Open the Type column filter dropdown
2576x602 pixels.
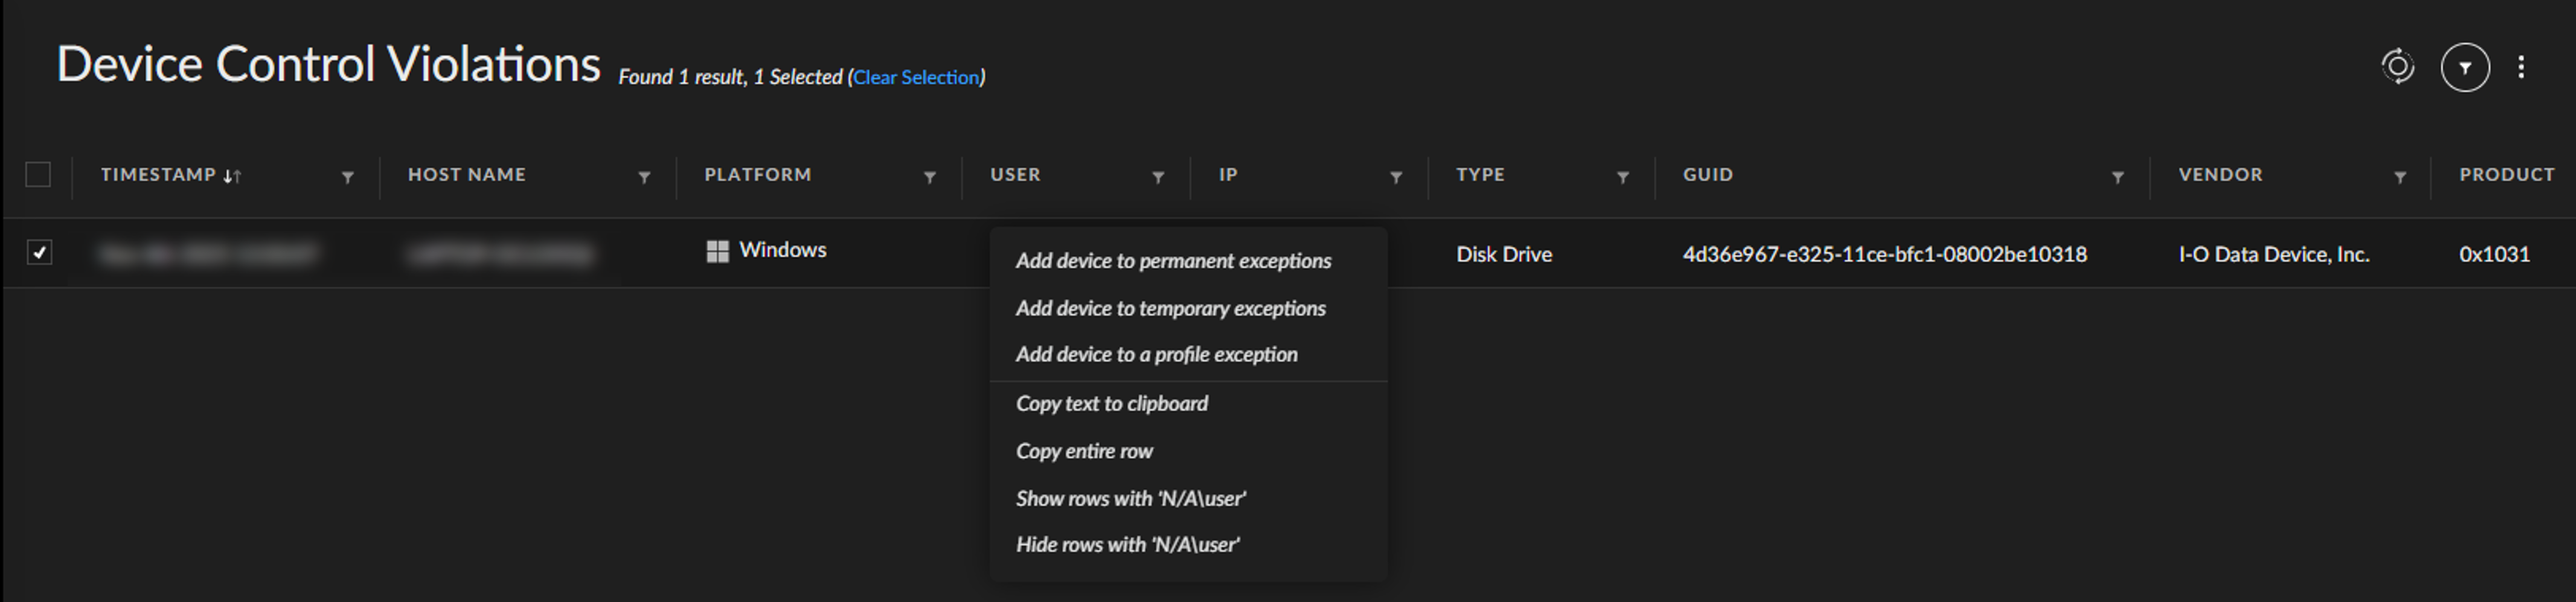click(x=1622, y=177)
